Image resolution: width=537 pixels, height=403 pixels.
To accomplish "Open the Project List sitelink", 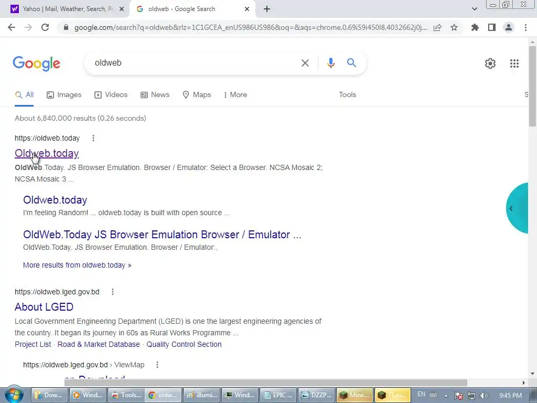I will pyautogui.click(x=33, y=344).
